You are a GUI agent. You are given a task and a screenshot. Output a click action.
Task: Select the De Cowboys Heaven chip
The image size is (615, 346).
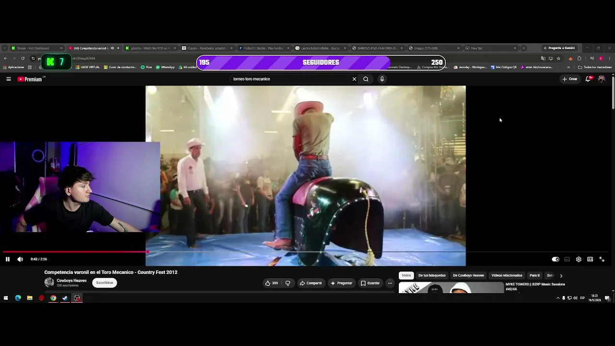pos(468,275)
